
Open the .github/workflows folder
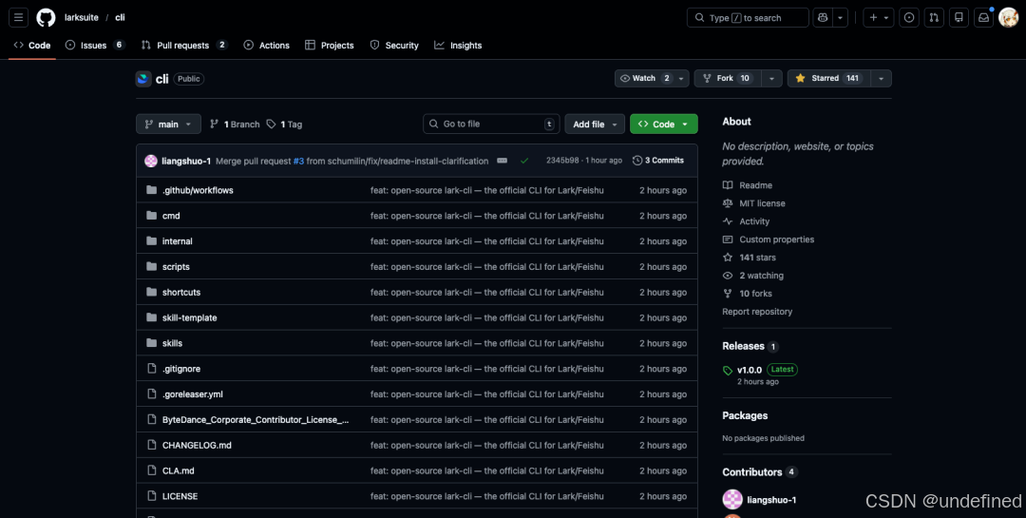[198, 190]
